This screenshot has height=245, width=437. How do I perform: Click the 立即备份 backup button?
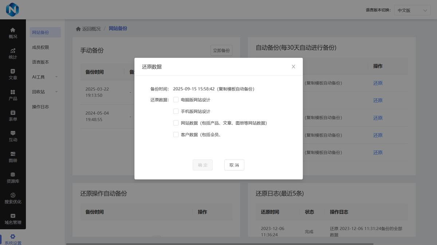tap(221, 50)
